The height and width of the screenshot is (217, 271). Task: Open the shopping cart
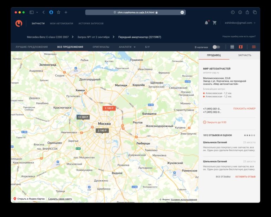(x=215, y=23)
